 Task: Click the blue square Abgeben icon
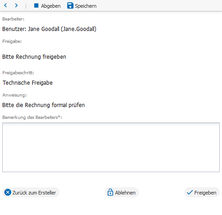(36, 5)
